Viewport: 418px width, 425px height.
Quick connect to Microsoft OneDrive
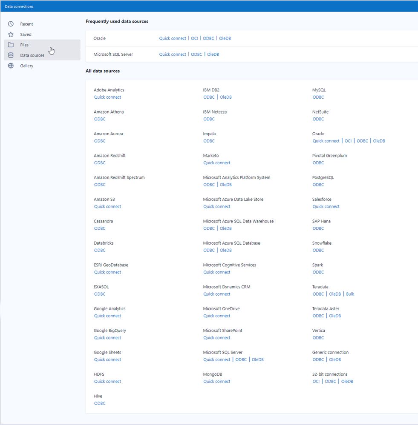(x=216, y=316)
